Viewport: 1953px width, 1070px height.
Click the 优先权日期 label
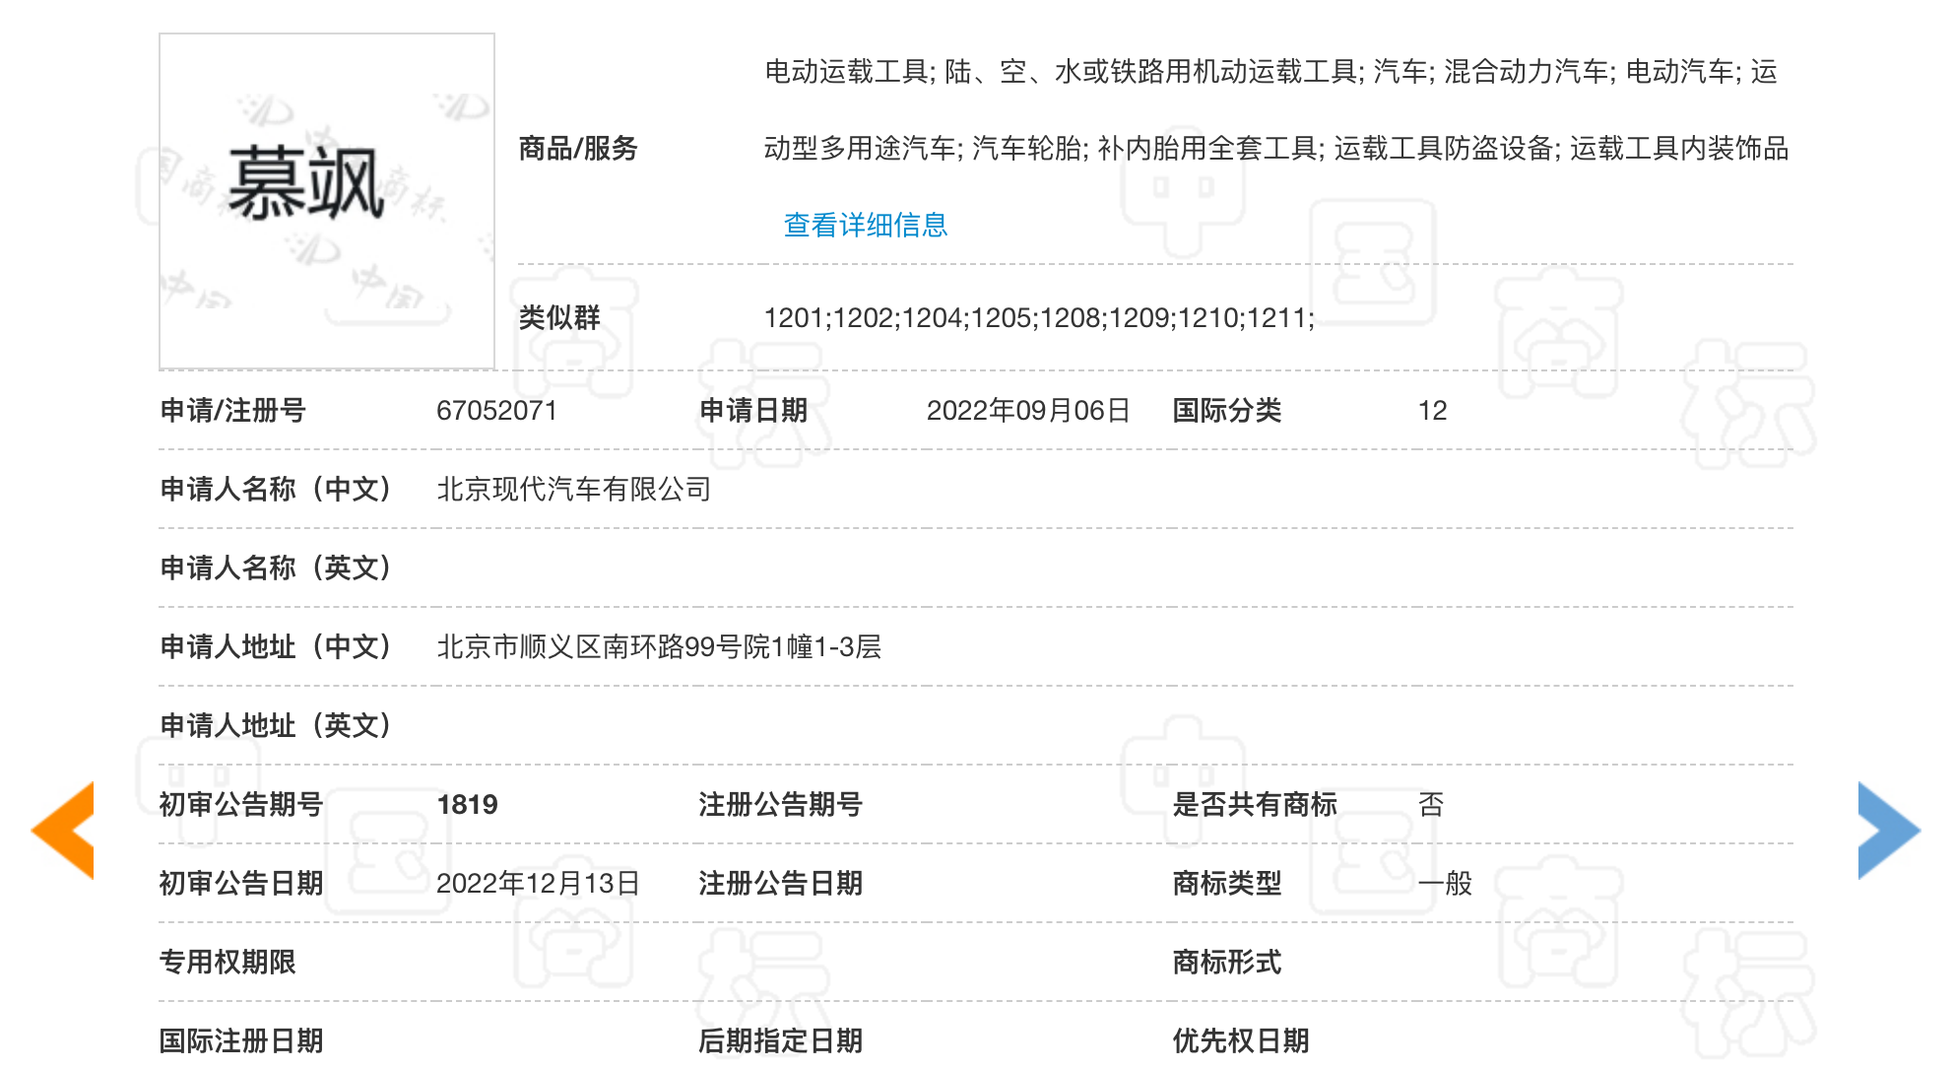point(1241,1040)
